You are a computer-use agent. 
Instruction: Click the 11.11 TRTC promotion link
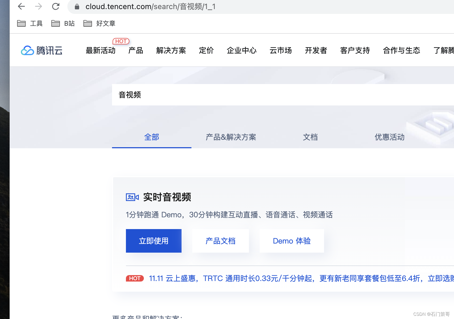click(x=267, y=278)
